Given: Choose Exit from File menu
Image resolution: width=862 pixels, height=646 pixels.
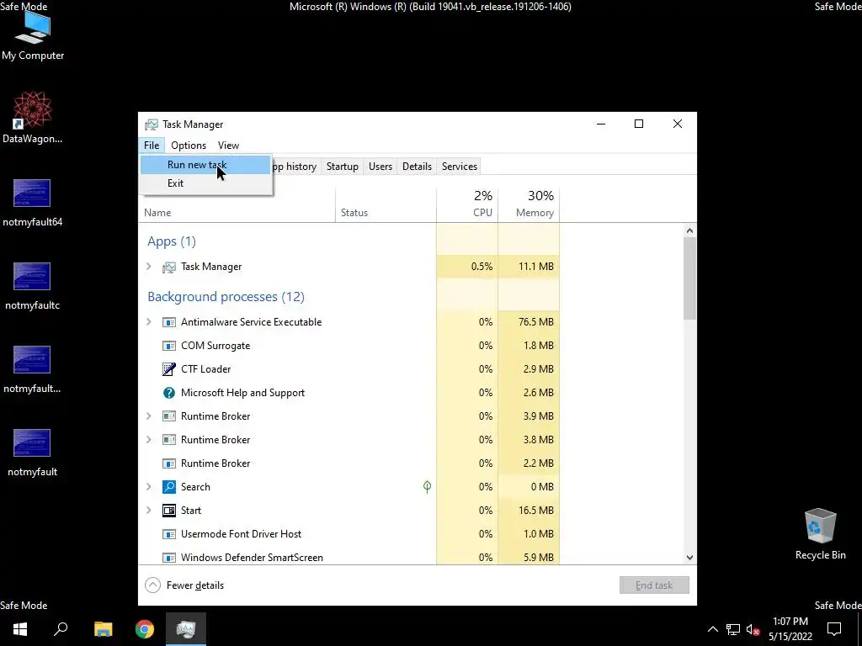Looking at the screenshot, I should (x=205, y=183).
